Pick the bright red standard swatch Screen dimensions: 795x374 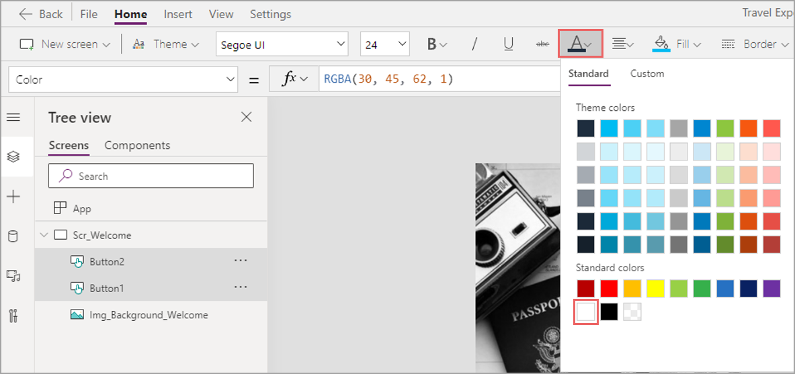coord(609,288)
